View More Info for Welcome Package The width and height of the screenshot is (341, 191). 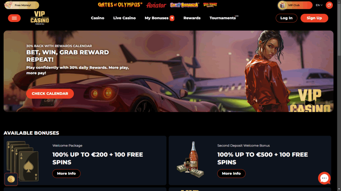point(66,173)
